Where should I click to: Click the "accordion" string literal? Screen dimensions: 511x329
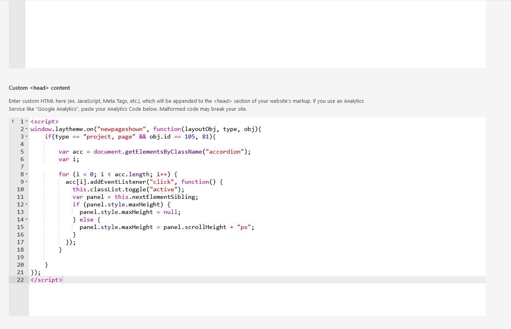(225, 152)
